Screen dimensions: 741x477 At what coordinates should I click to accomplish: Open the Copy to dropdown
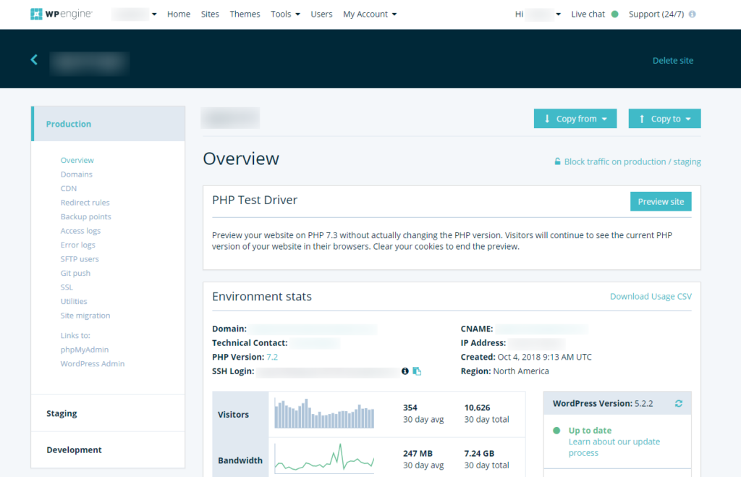pos(664,119)
